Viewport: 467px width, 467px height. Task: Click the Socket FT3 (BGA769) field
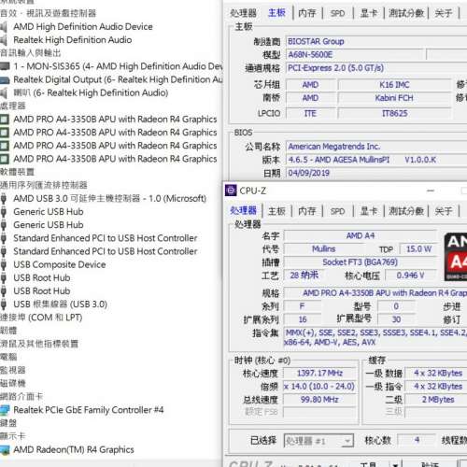pos(361,262)
